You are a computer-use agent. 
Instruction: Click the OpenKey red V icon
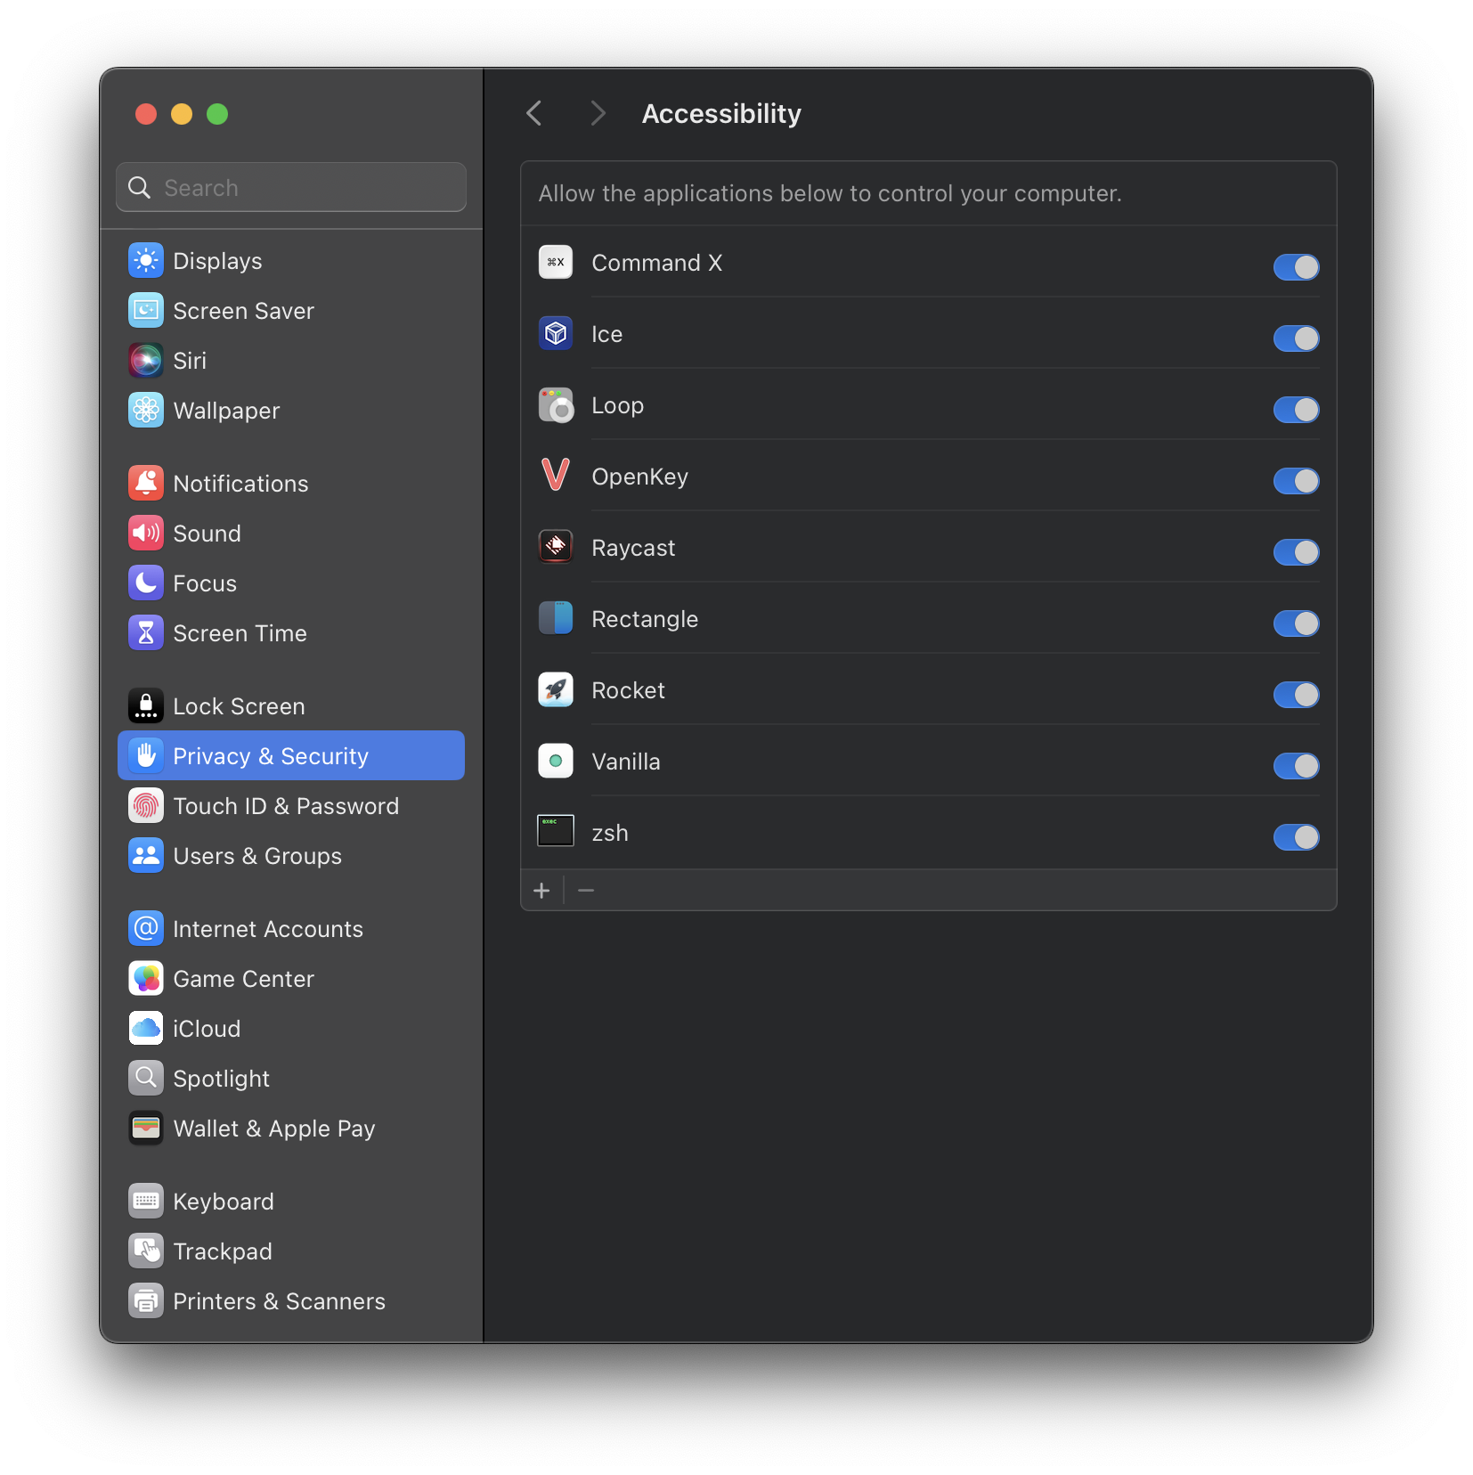coord(556,477)
